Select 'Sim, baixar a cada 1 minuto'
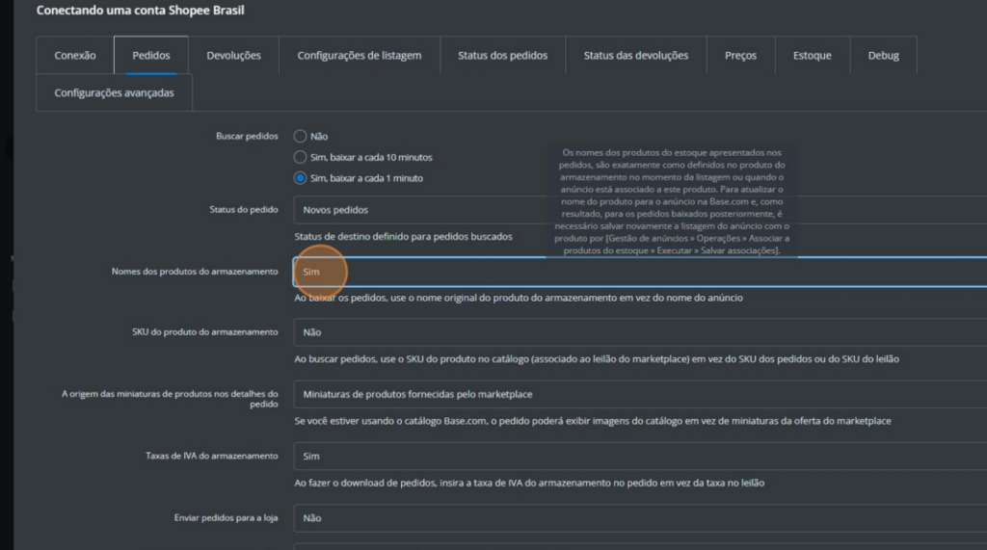 [300, 178]
